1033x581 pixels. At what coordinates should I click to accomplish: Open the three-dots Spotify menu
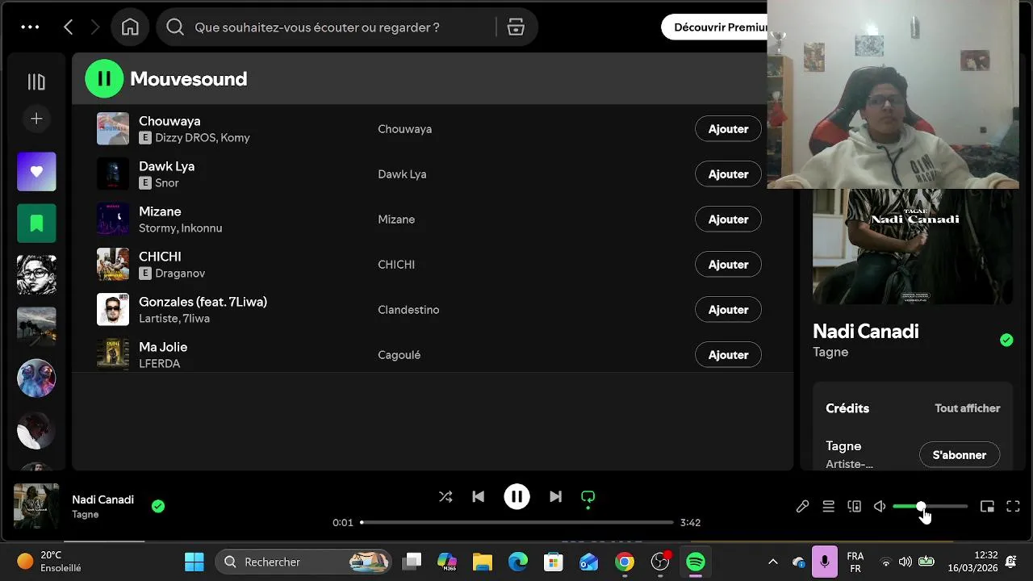pos(30,27)
